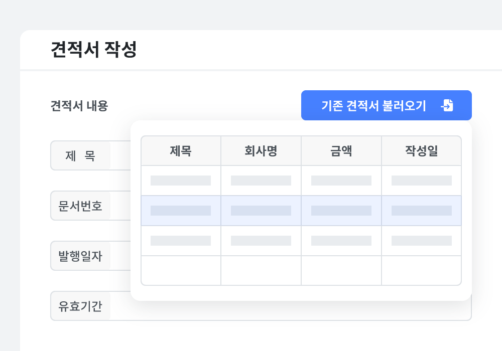
Task: Select the first quote row in the table
Action: [x=301, y=181]
